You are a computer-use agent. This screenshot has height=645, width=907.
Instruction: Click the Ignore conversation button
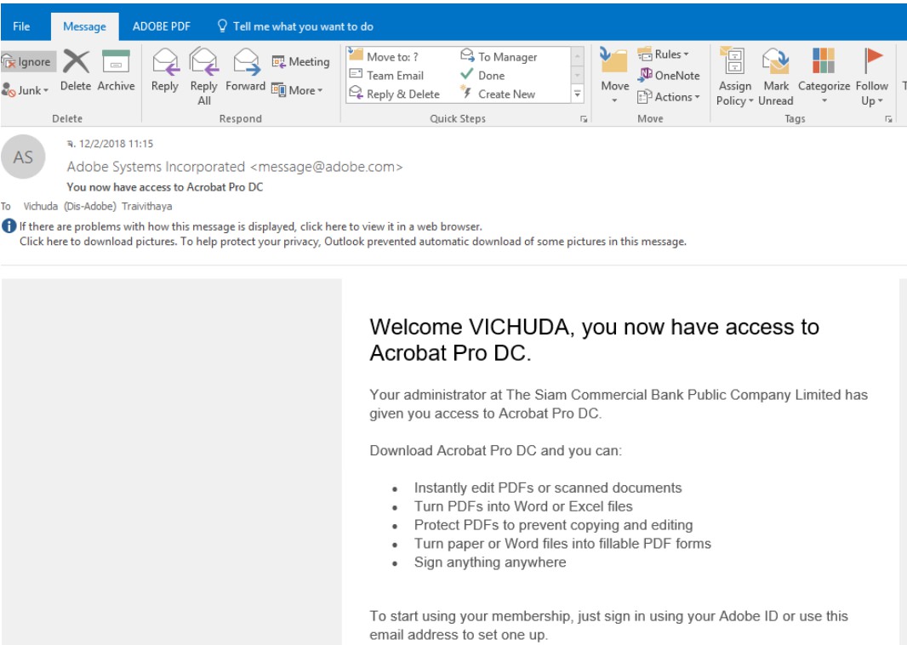(x=28, y=61)
